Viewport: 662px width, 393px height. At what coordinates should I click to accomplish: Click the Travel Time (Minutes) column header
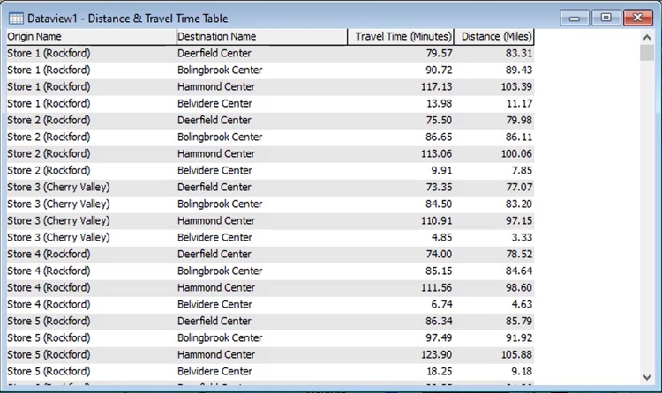pyautogui.click(x=402, y=37)
